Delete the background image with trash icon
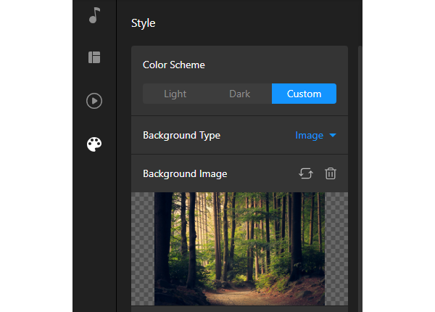Screen dimensions: 435x312 (331, 173)
